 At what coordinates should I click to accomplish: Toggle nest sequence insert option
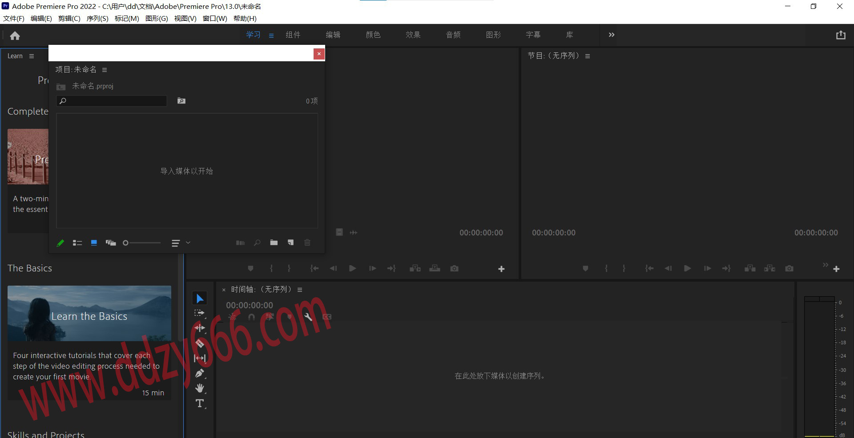[232, 317]
